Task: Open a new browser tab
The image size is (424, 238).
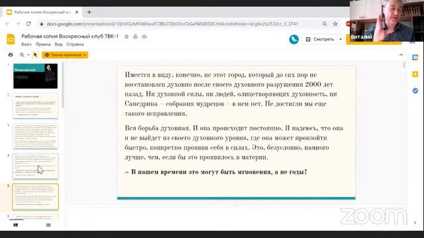Action: (89, 12)
